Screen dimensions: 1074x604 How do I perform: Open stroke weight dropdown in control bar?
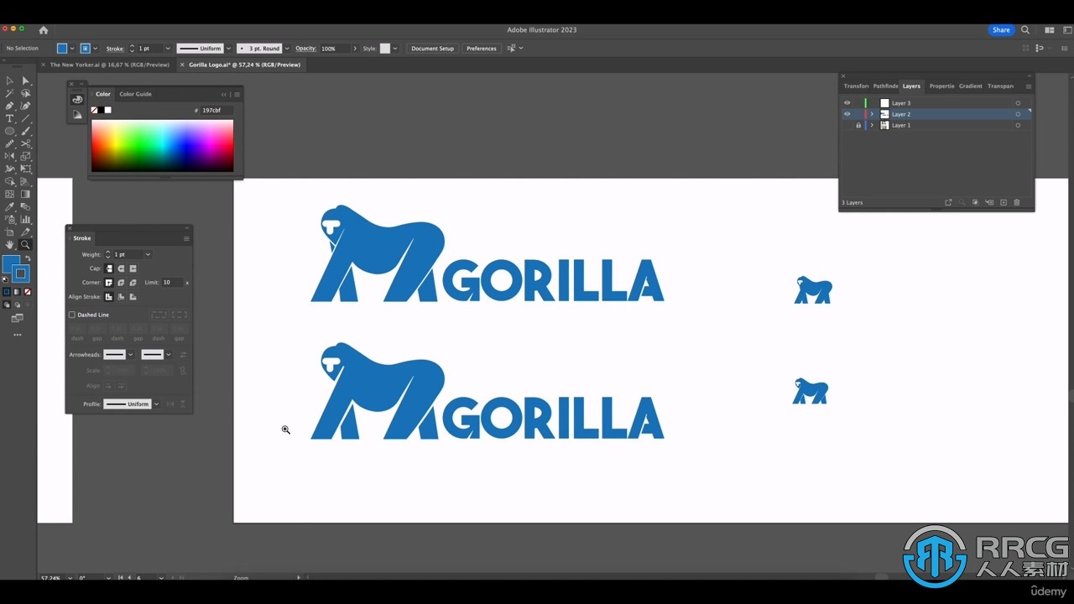pyautogui.click(x=168, y=49)
